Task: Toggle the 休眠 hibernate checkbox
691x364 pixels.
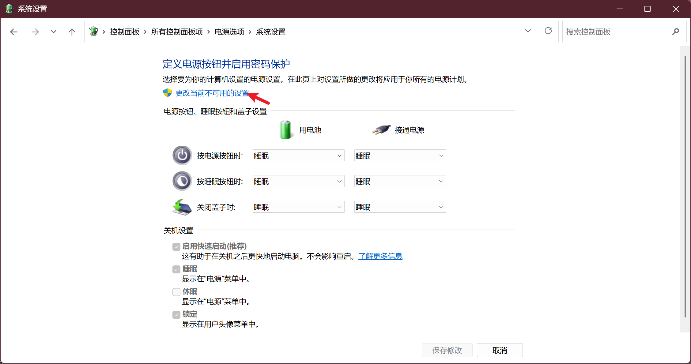Action: [x=176, y=292]
